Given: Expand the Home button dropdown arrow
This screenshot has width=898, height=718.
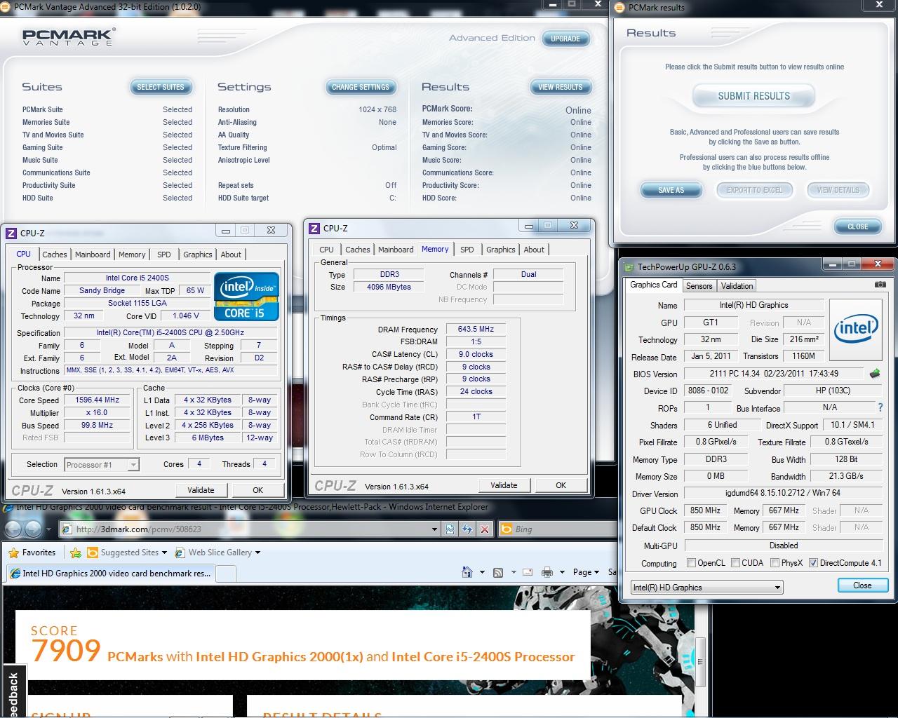Looking at the screenshot, I should pos(481,572).
